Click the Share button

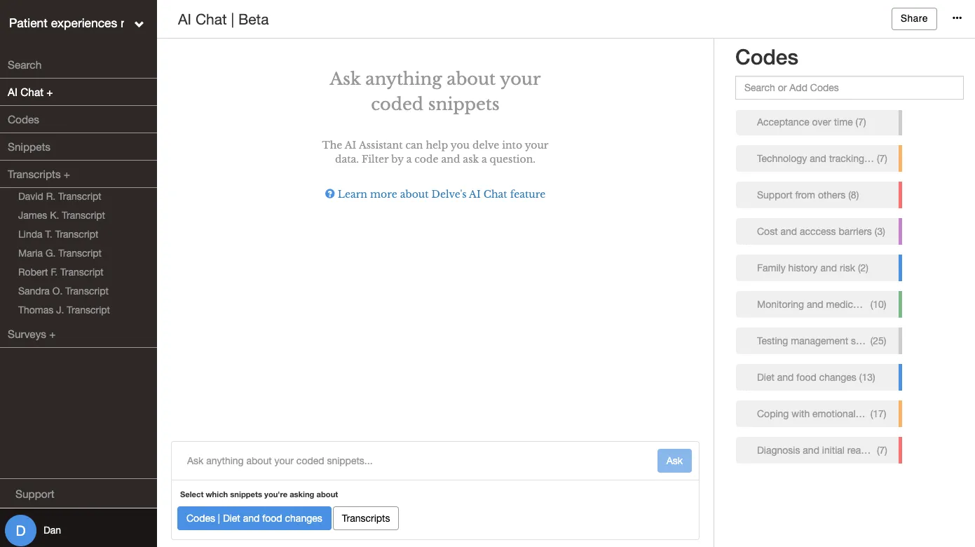tap(914, 19)
